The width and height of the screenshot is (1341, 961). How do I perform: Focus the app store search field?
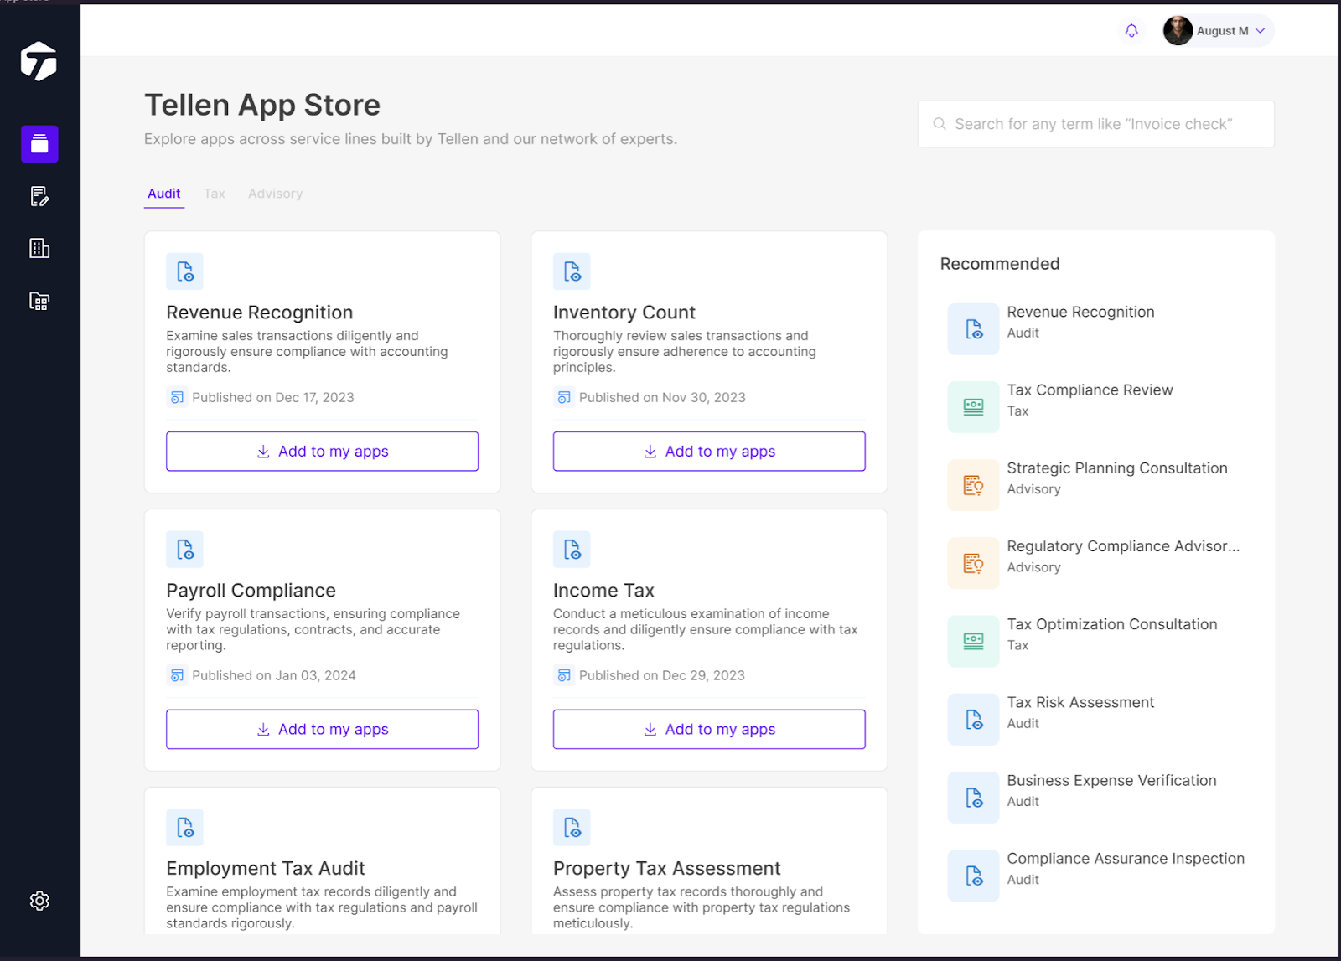point(1096,124)
